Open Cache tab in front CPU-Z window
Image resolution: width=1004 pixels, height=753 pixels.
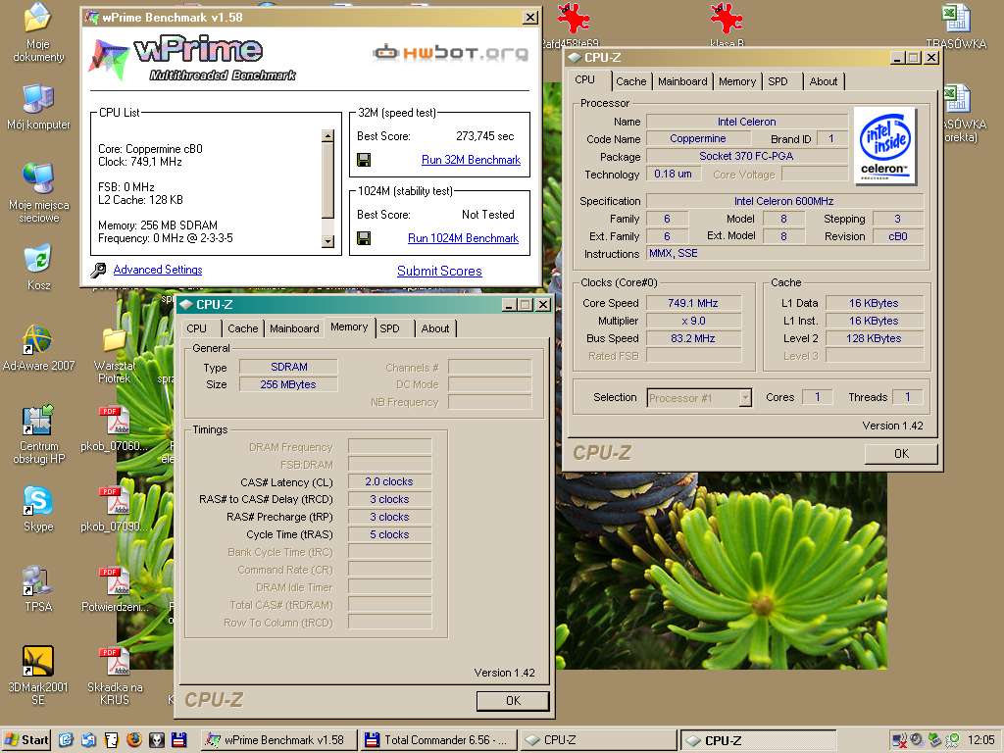pos(243,328)
